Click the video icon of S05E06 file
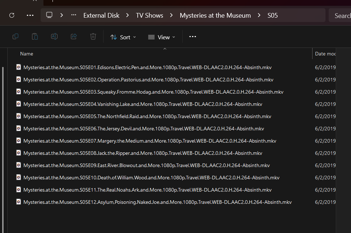Viewport: 351px width, 233px height. (19, 128)
